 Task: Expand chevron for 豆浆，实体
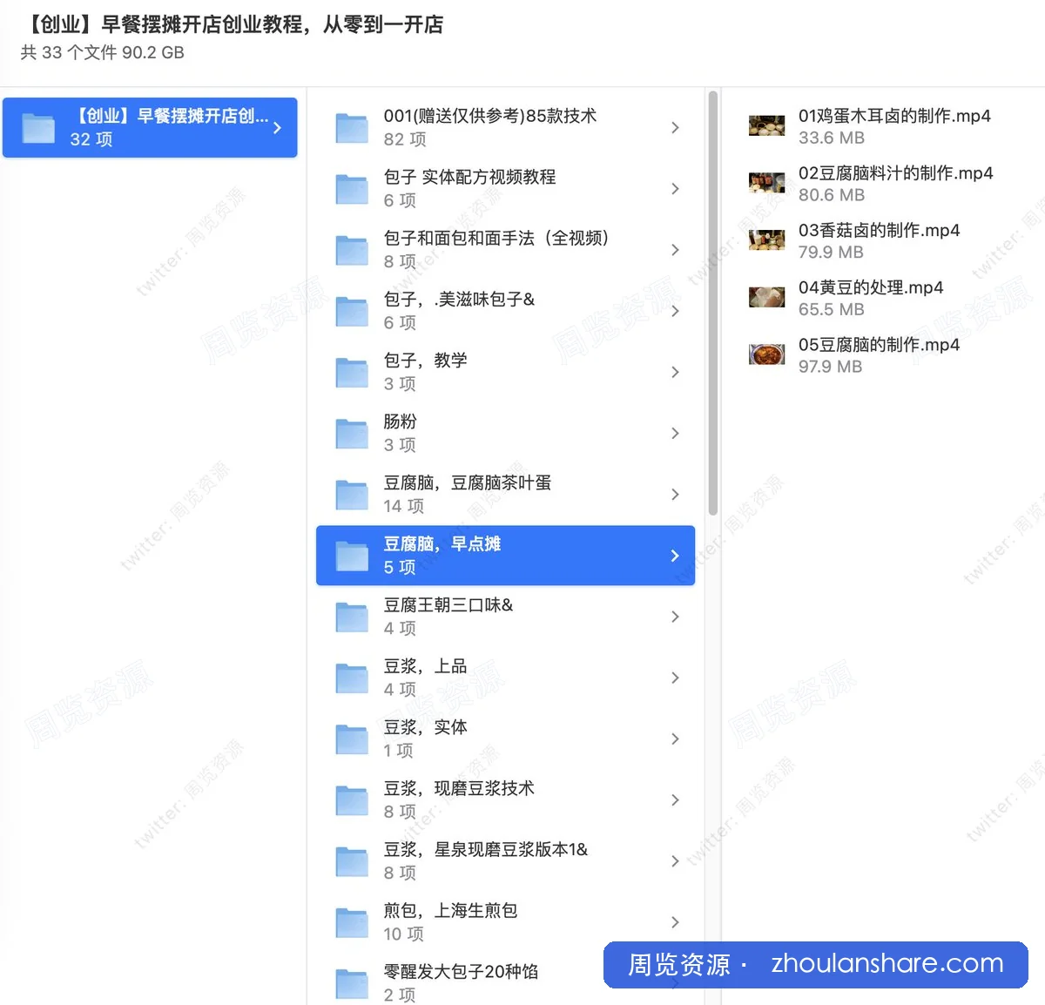(x=675, y=739)
